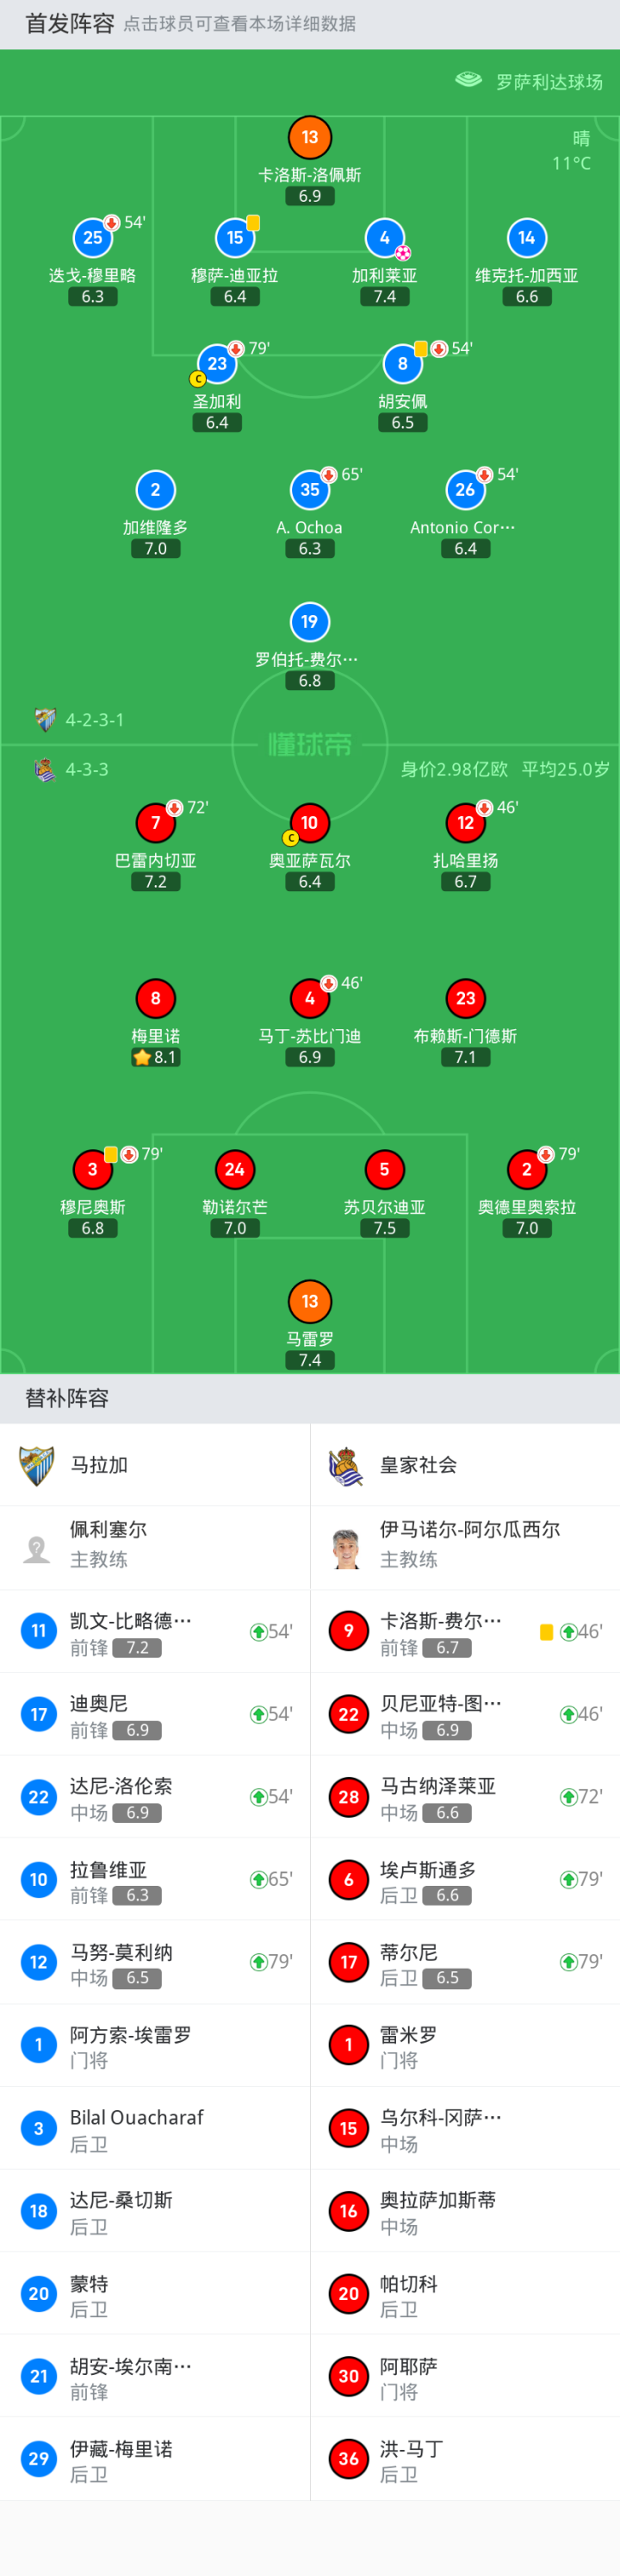The width and height of the screenshot is (620, 2576).
Task: Tap the stadium icon beside 罗萨利达球场
Action: pos(468,80)
